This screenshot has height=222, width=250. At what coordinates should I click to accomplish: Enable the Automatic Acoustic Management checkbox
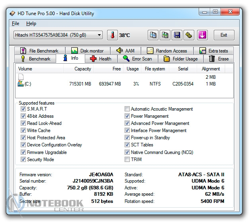pos(127,109)
